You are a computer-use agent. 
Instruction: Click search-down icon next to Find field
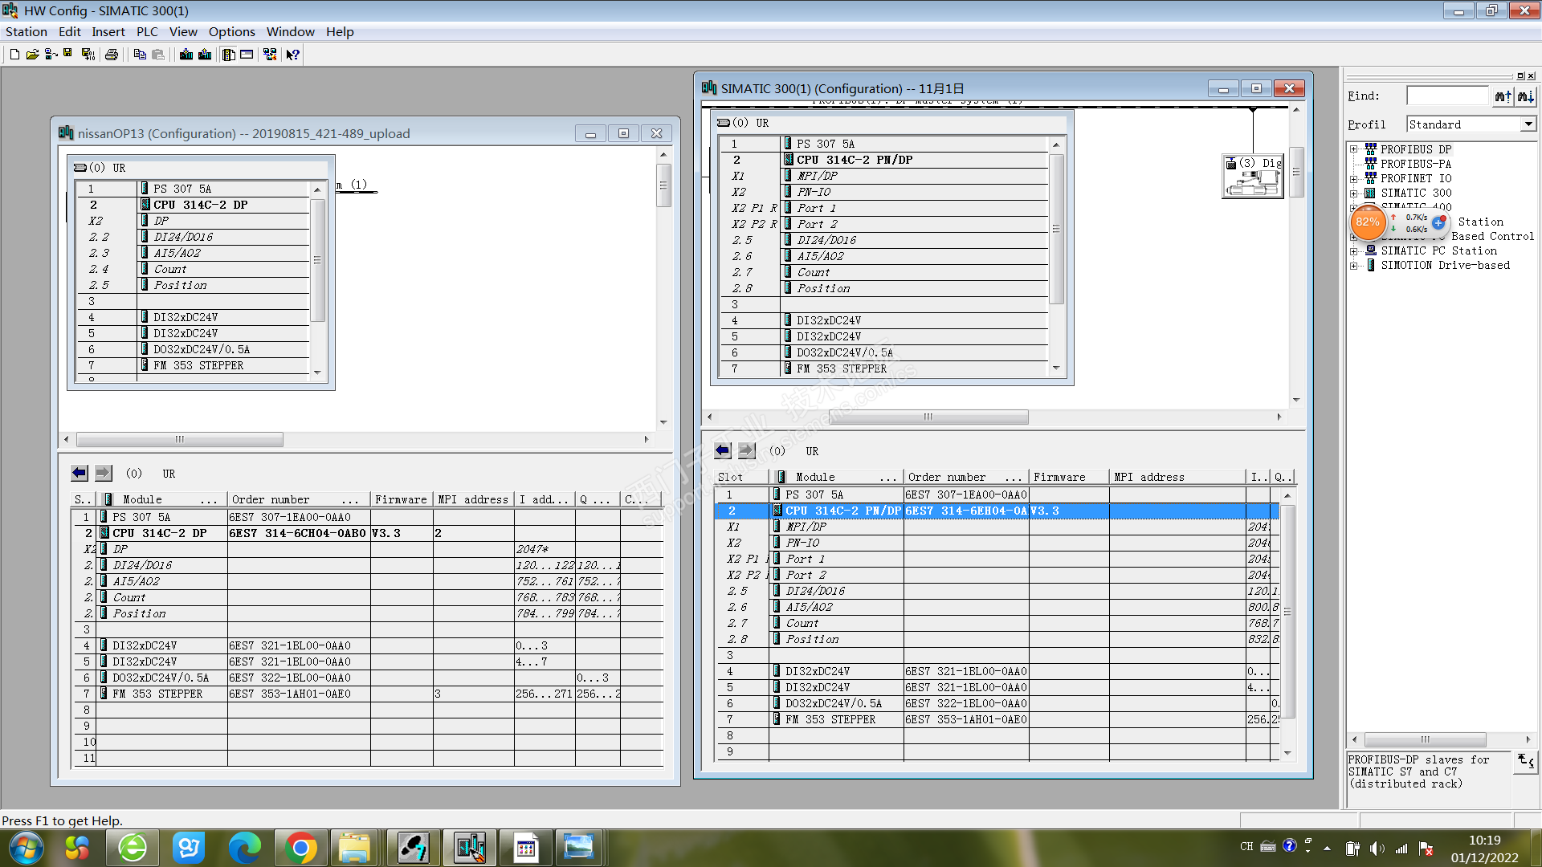click(1525, 96)
